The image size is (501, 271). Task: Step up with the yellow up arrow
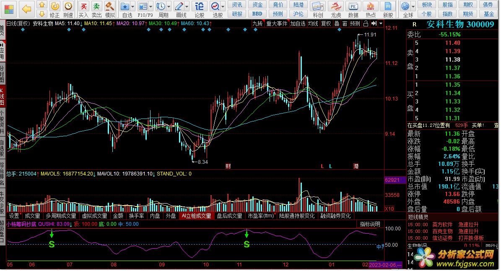point(42,5)
